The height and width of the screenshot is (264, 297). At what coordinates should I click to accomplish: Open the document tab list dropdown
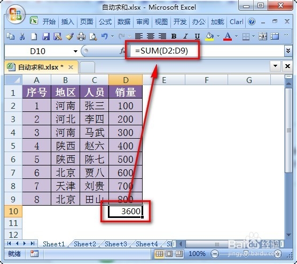point(276,66)
